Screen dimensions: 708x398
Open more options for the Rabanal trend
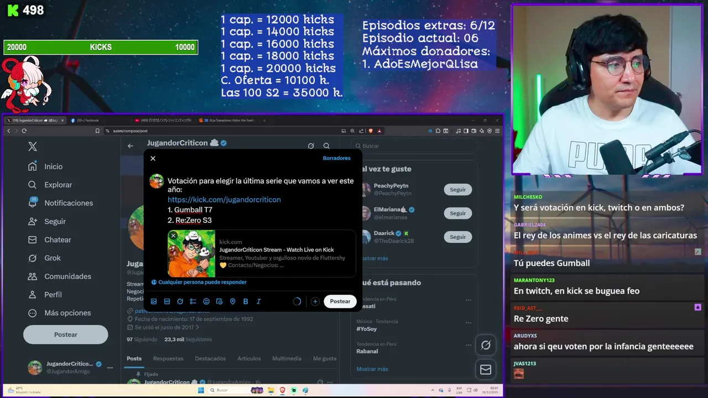468,345
